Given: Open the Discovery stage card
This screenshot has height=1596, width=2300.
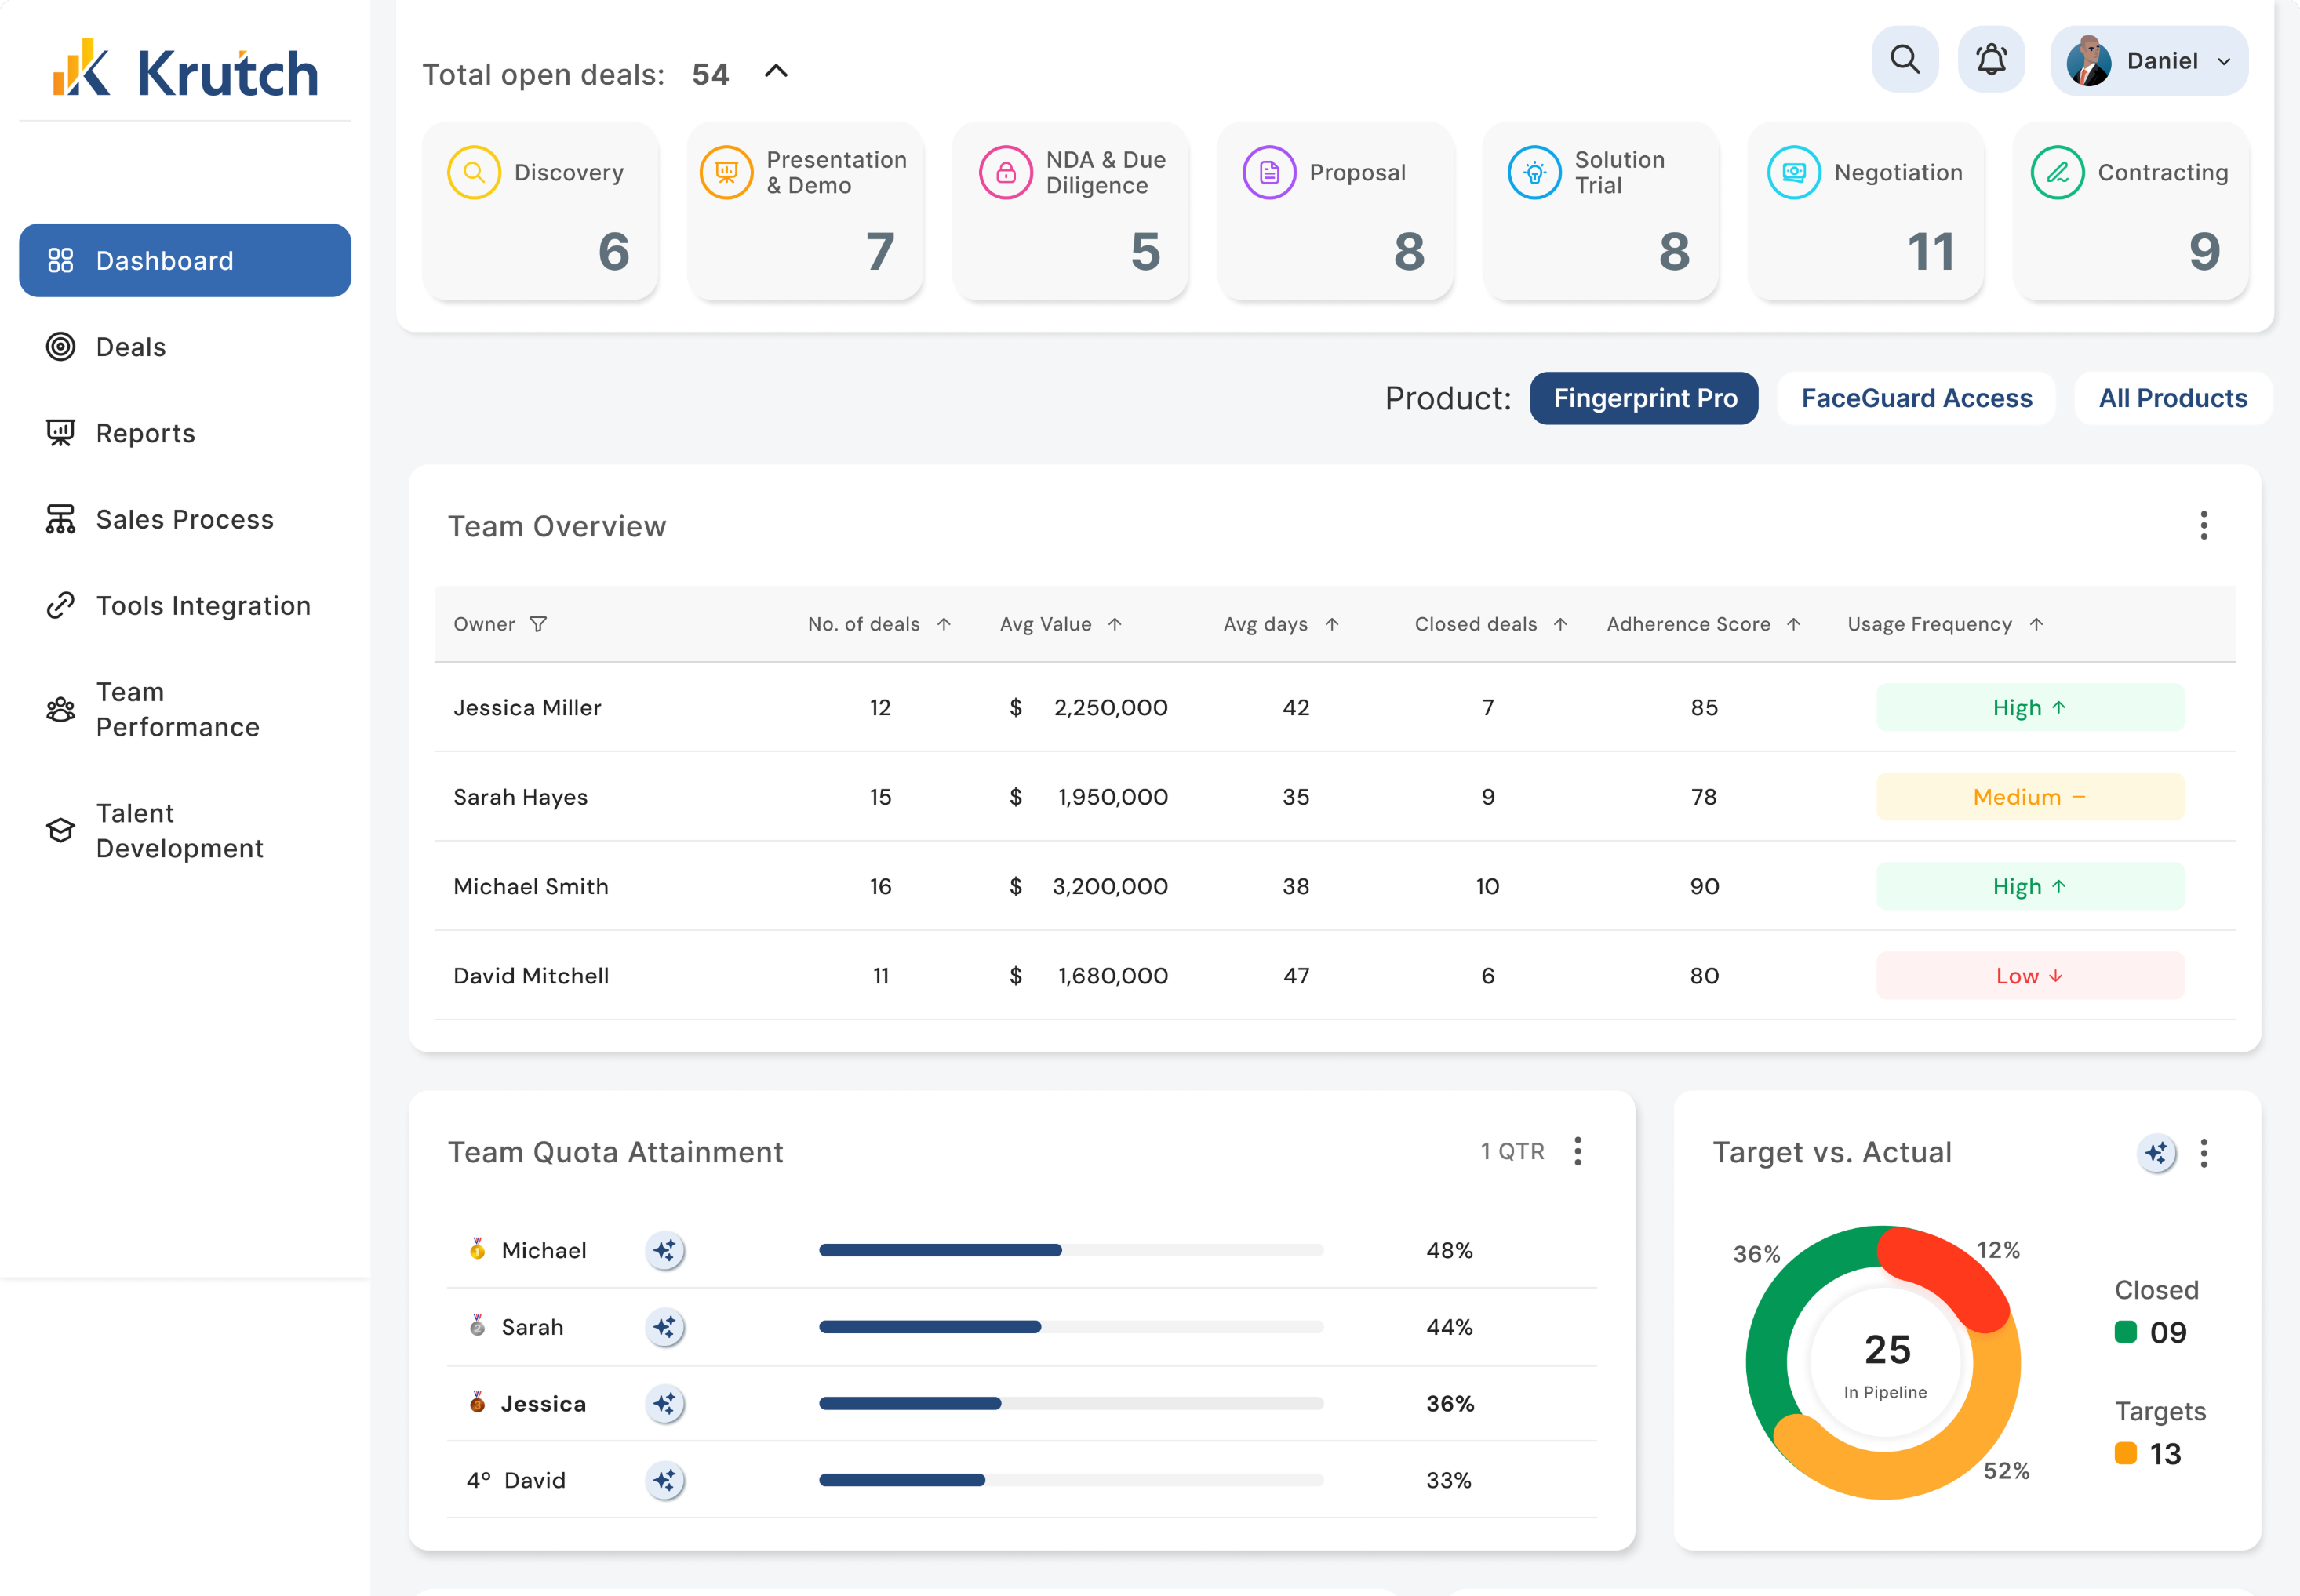Looking at the screenshot, I should [x=540, y=211].
